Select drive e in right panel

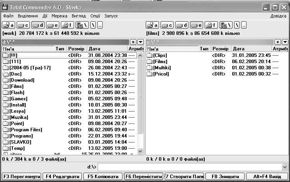(x=197, y=25)
